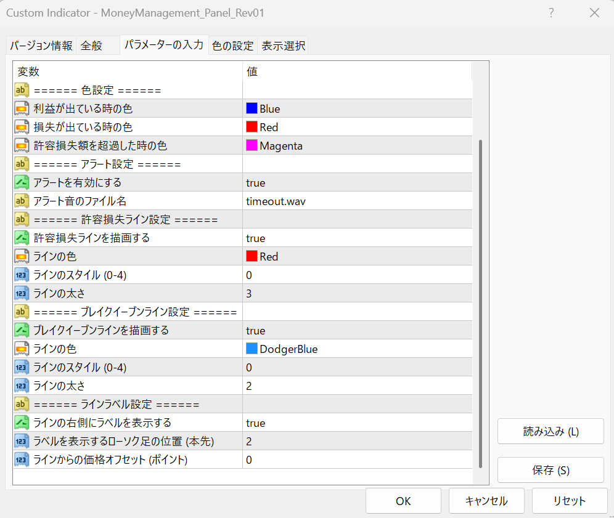The image size is (614, 518).
Task: Click the icon beside the 色設定 header row
Action: coord(22,90)
